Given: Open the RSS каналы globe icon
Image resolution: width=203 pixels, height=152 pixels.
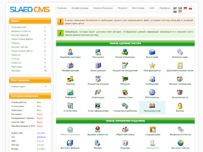Looking at the screenshot, I should pos(152,92).
